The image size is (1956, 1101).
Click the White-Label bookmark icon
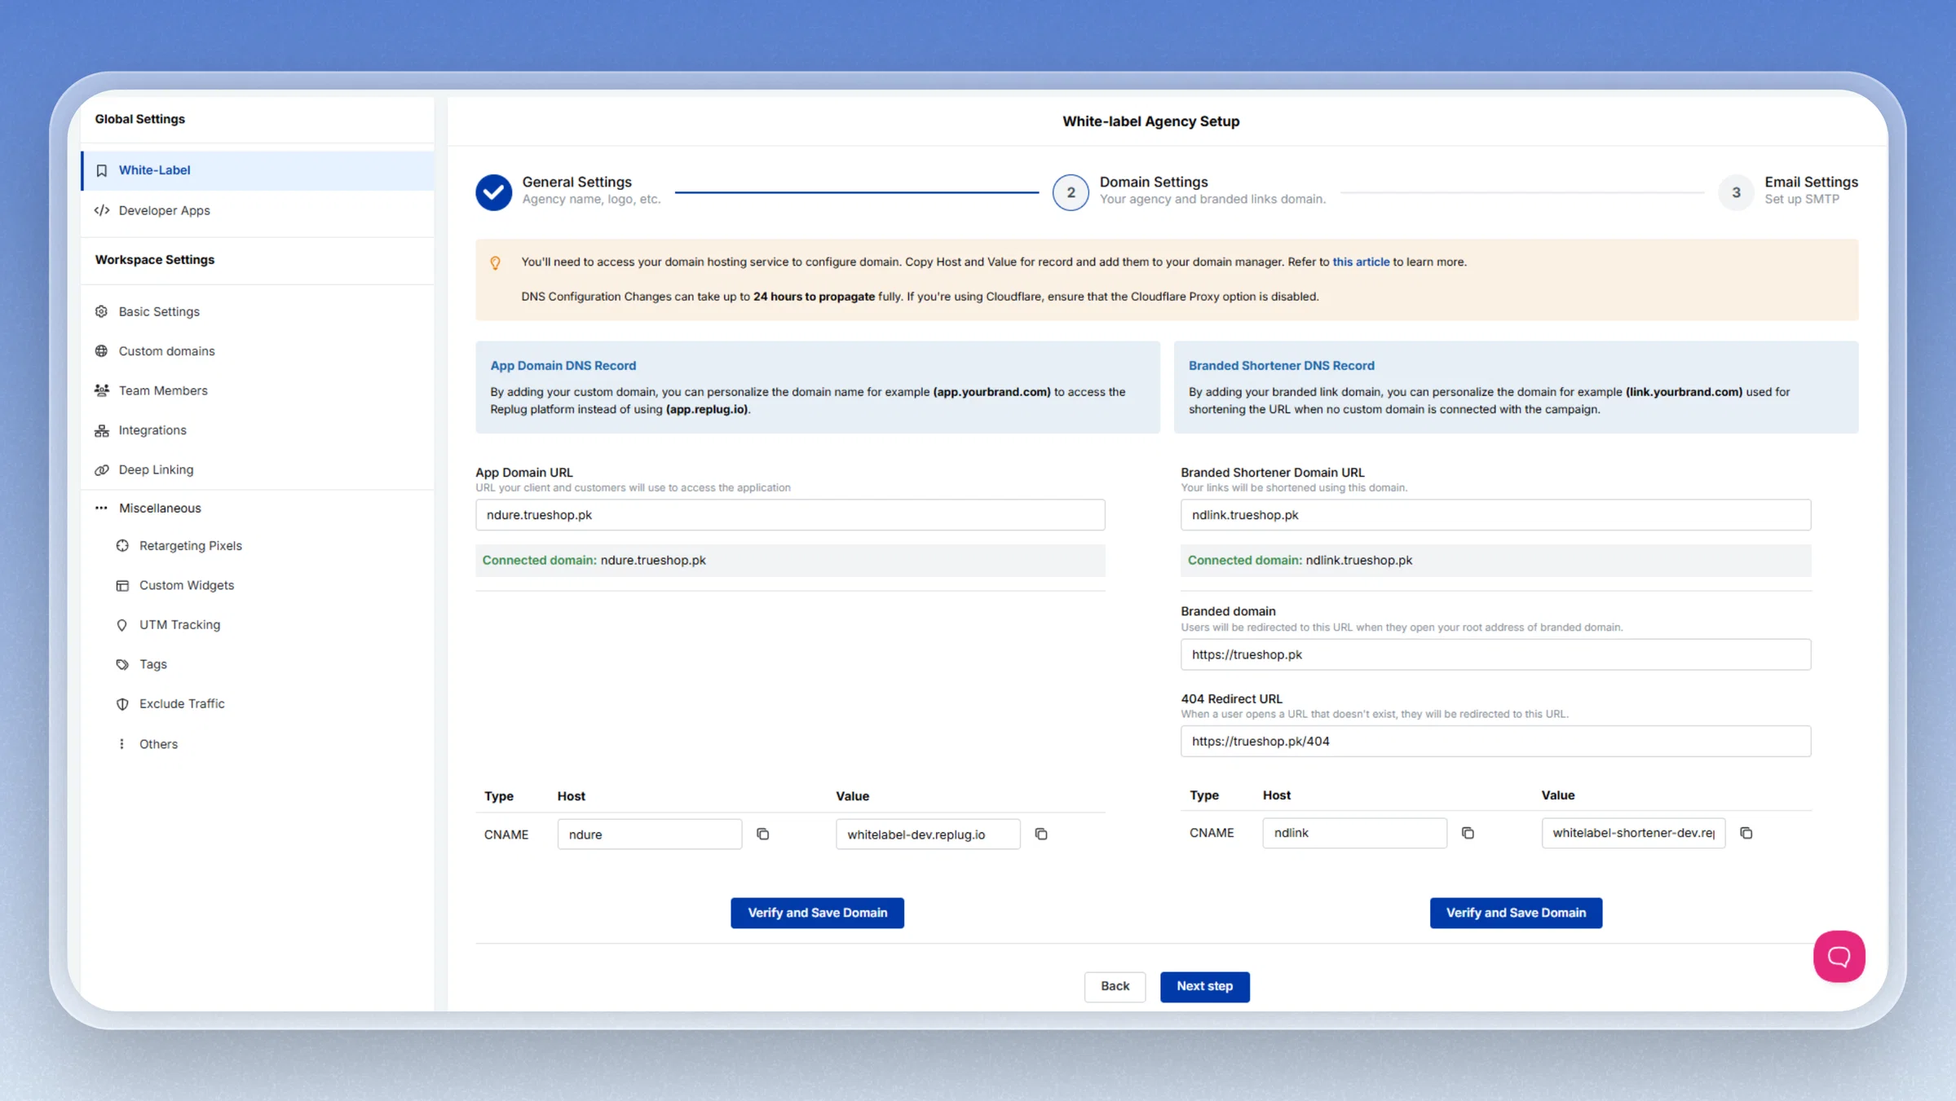pos(102,170)
